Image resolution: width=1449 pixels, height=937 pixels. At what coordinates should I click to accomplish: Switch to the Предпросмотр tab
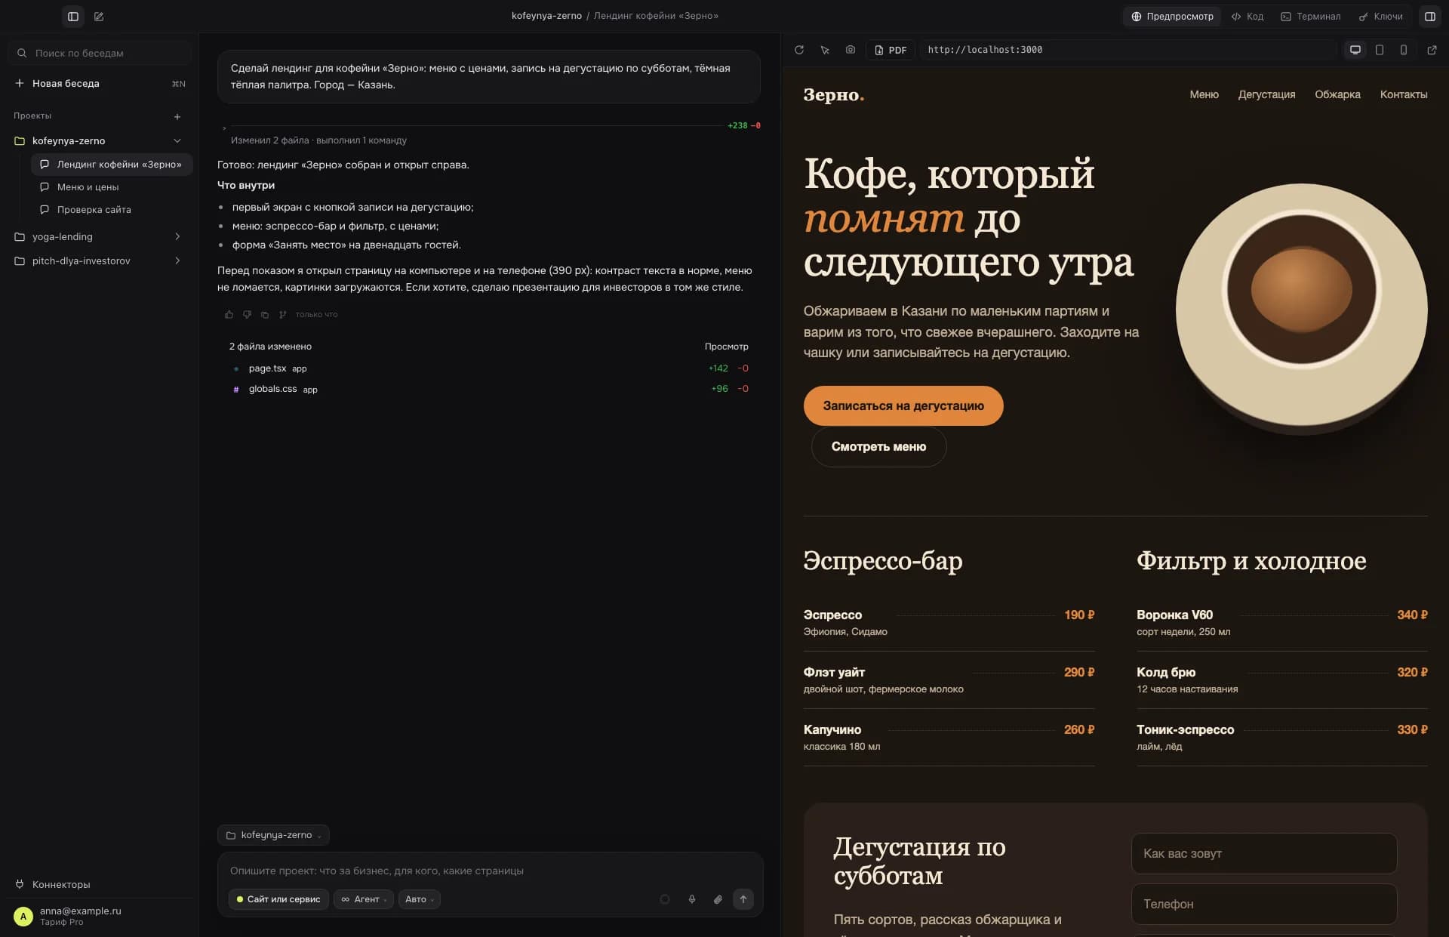(1173, 16)
